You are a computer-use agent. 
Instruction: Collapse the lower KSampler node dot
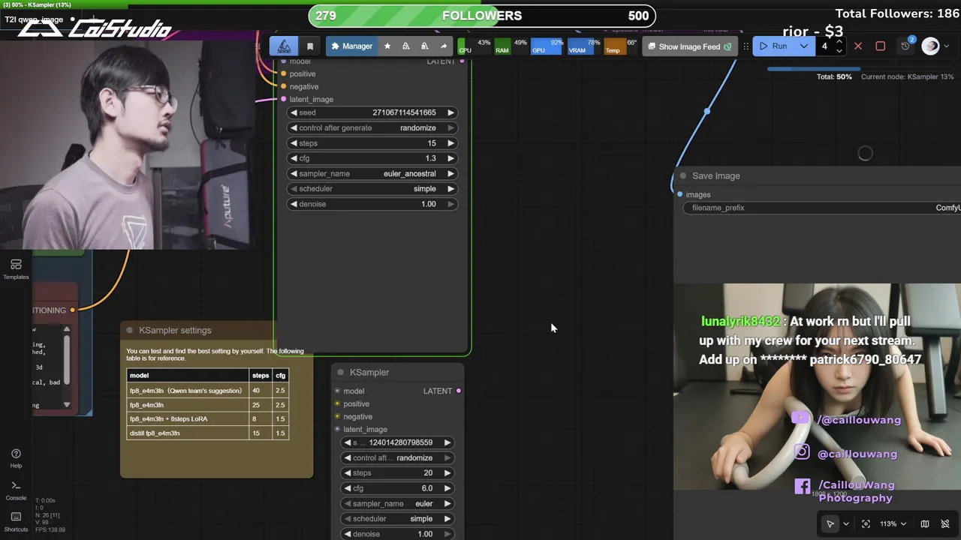340,372
